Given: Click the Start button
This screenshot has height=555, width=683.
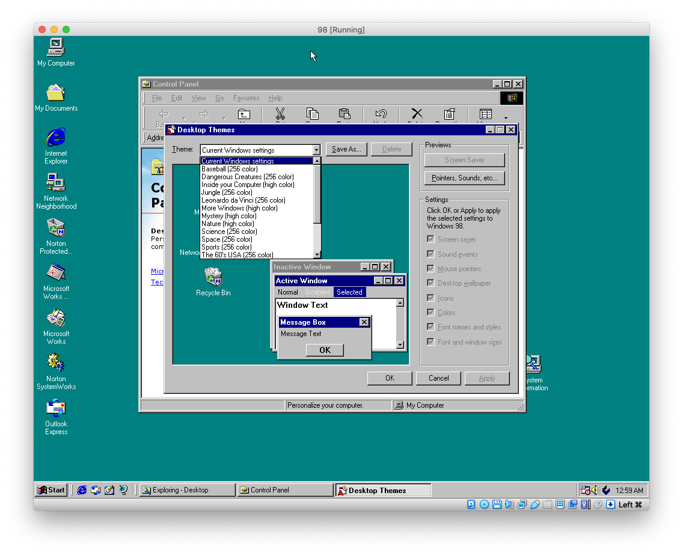Looking at the screenshot, I should pyautogui.click(x=51, y=490).
